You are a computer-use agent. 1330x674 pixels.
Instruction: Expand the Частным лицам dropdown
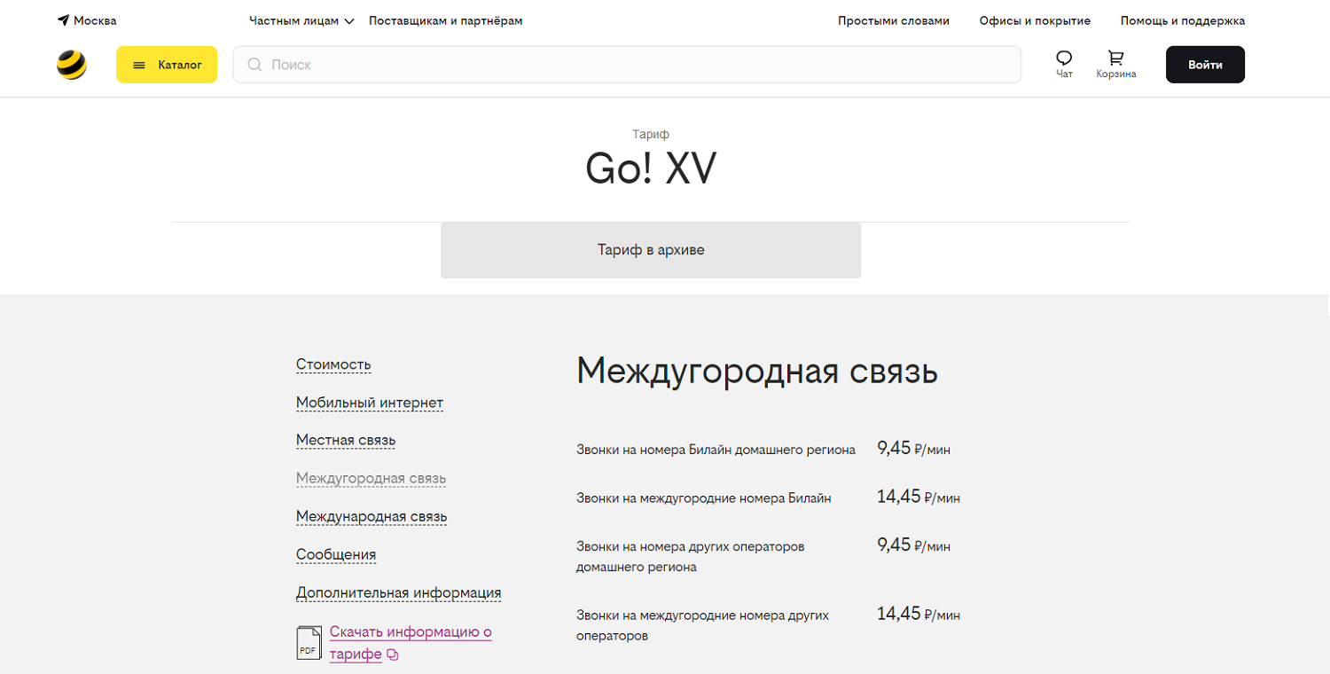point(301,20)
